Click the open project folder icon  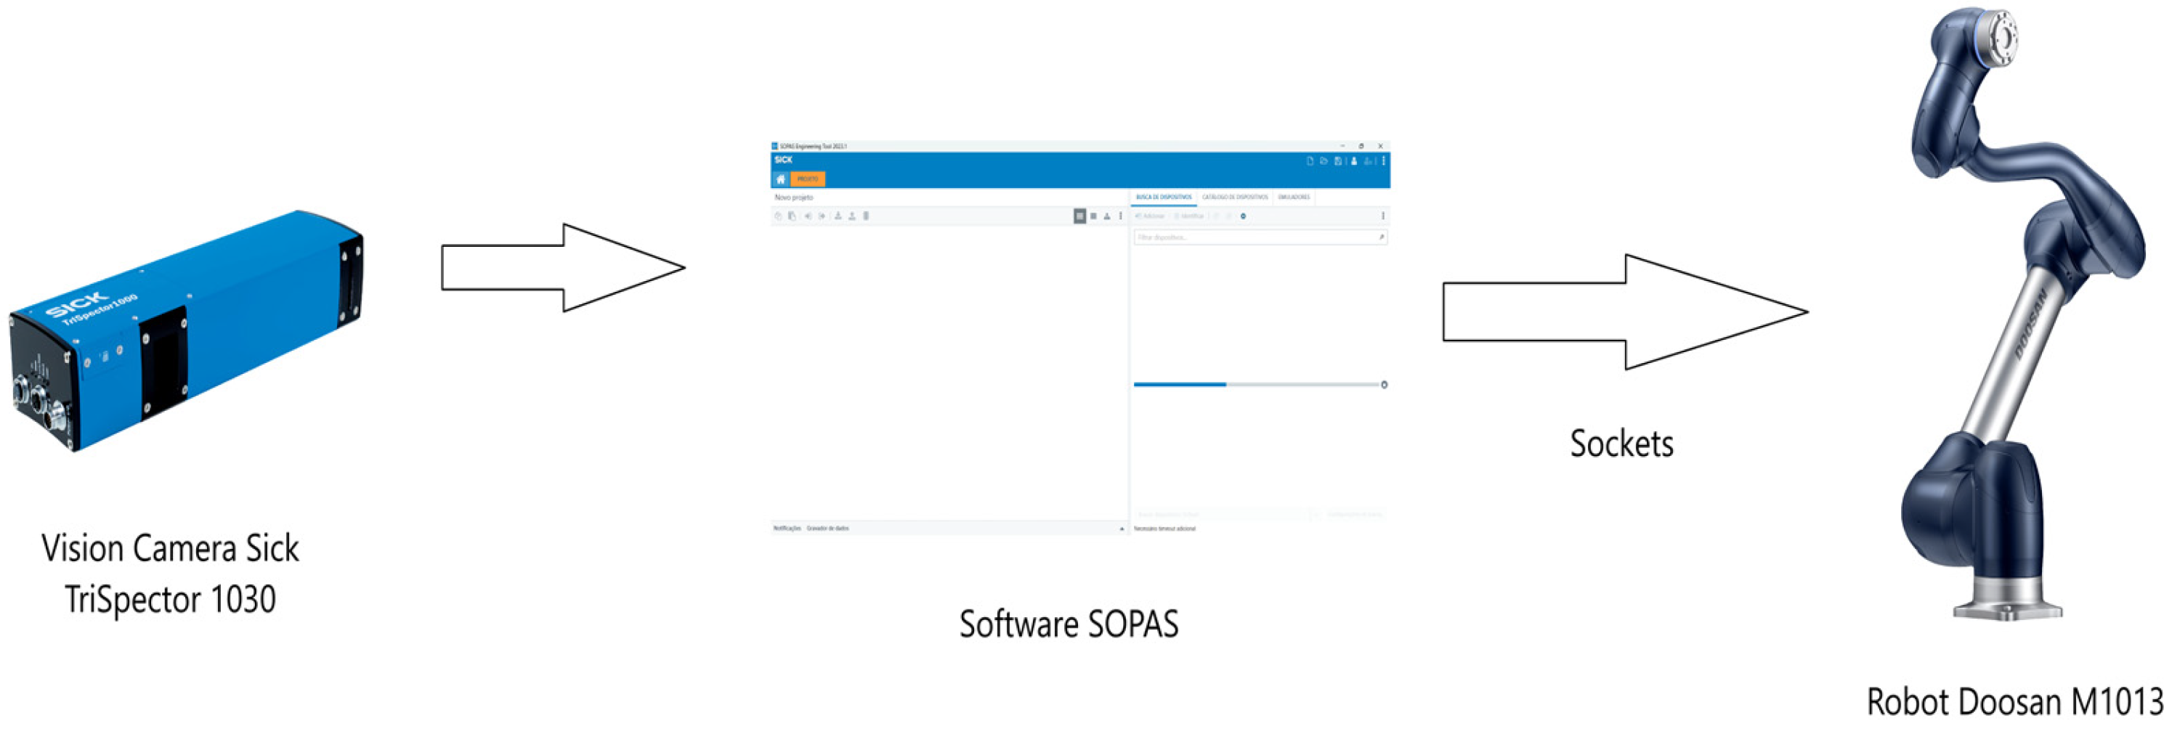(x=1324, y=161)
